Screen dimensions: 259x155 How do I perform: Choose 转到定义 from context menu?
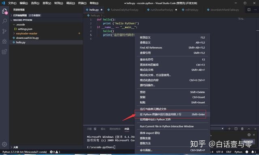(172, 38)
